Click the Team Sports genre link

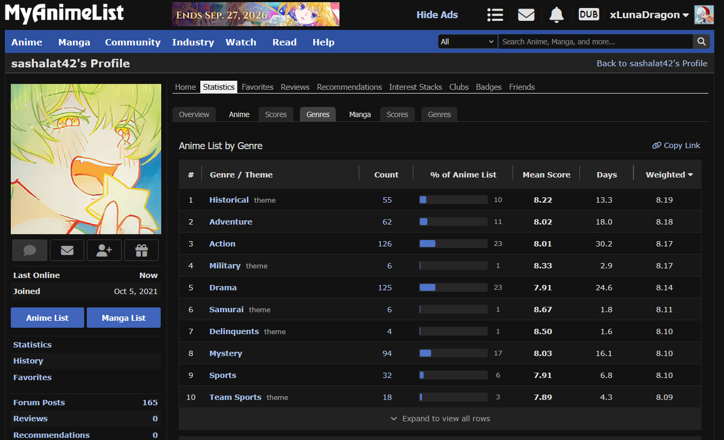point(235,397)
